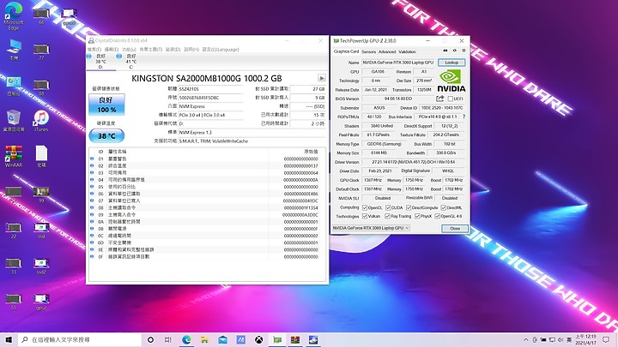Click the 38 °C temperature button
Screen dimensions: 618x347
106,135
